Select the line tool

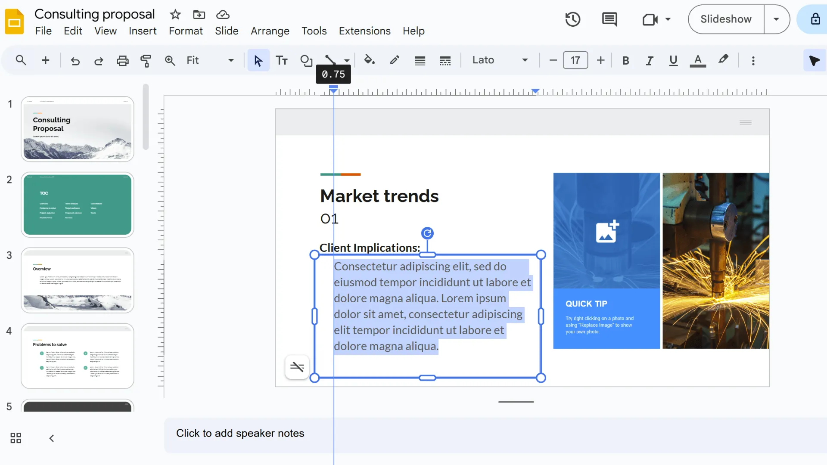tap(330, 59)
